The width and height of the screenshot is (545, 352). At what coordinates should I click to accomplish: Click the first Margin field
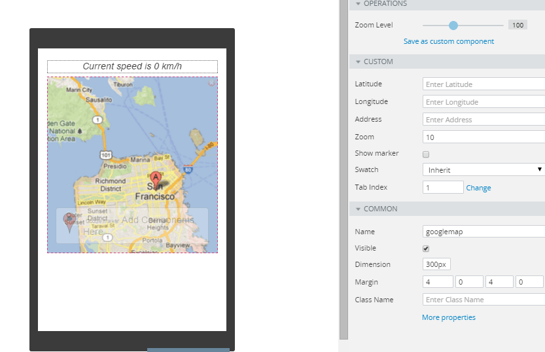438,282
